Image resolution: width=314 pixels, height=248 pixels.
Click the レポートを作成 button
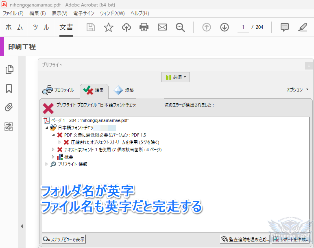(291, 239)
